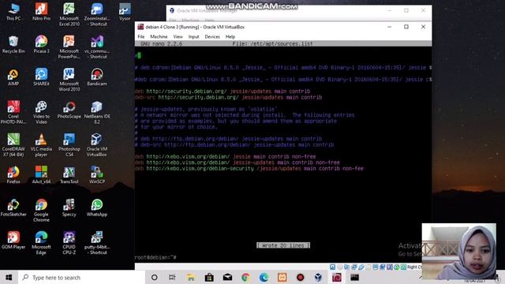Select the putty-64bit shortcut on the desktop

tap(97, 243)
